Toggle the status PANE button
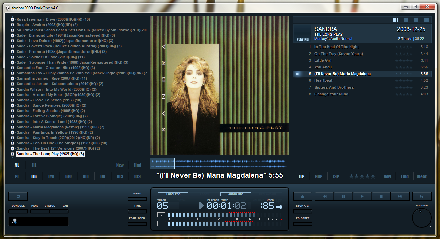 40,211
